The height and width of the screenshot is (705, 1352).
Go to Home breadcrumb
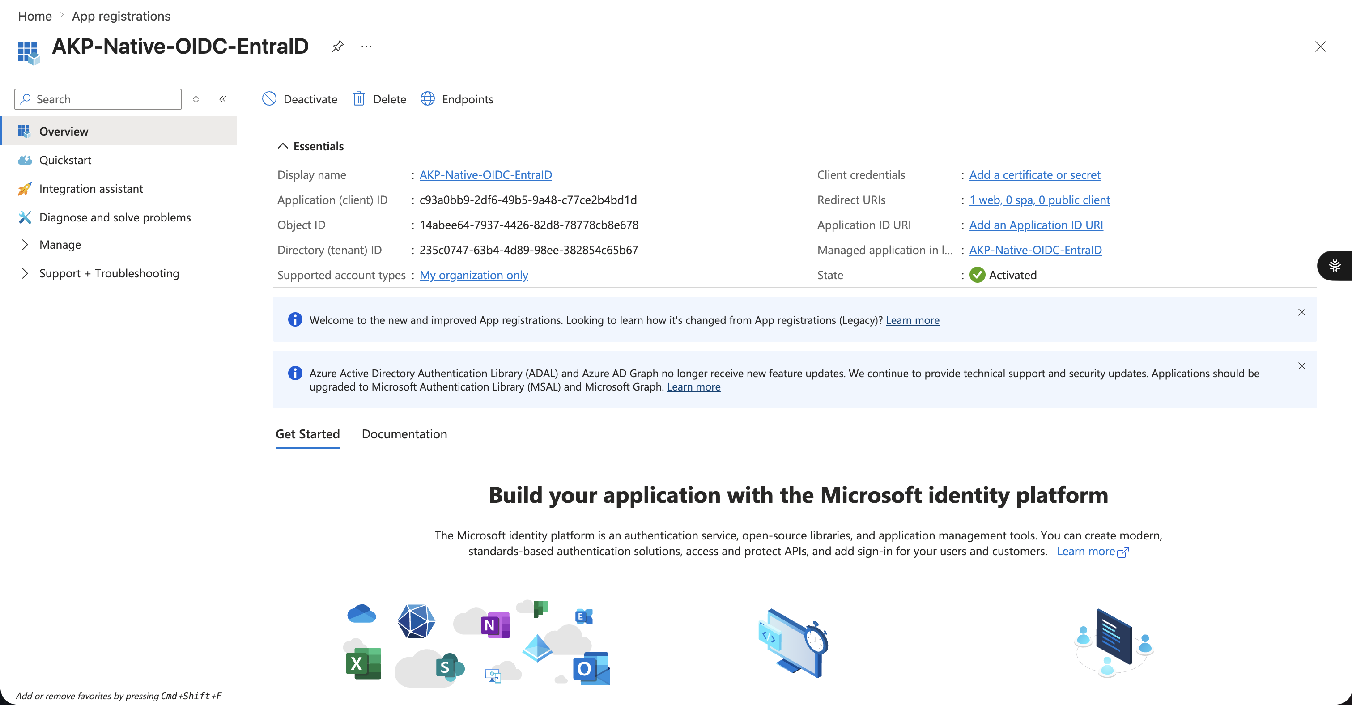point(34,16)
